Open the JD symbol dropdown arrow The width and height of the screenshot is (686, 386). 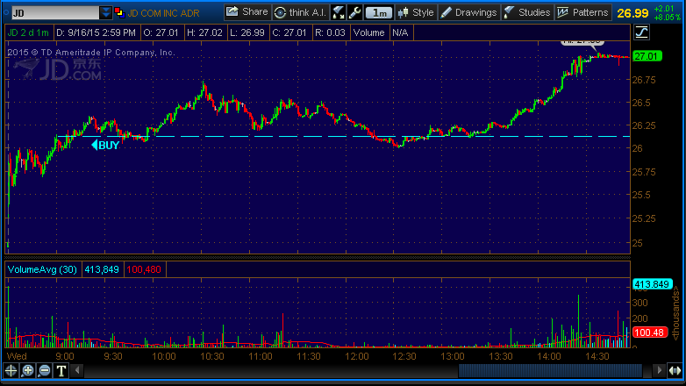tap(106, 13)
